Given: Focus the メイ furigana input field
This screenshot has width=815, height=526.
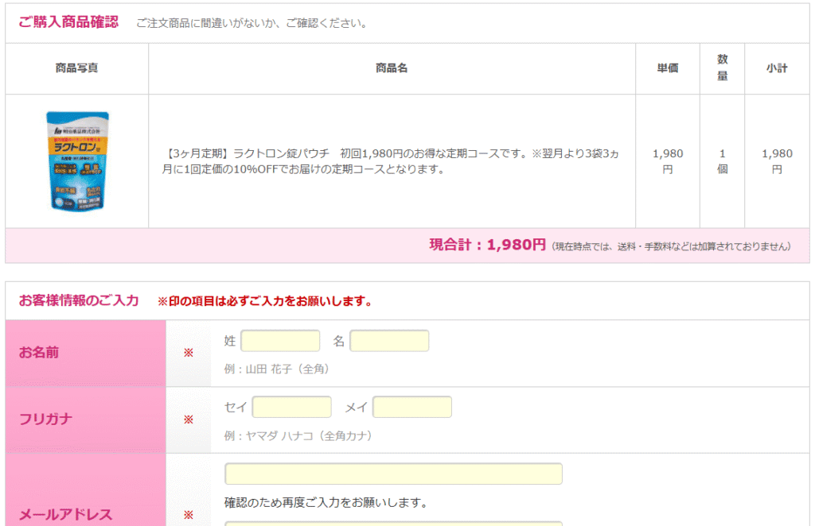Looking at the screenshot, I should click(411, 407).
